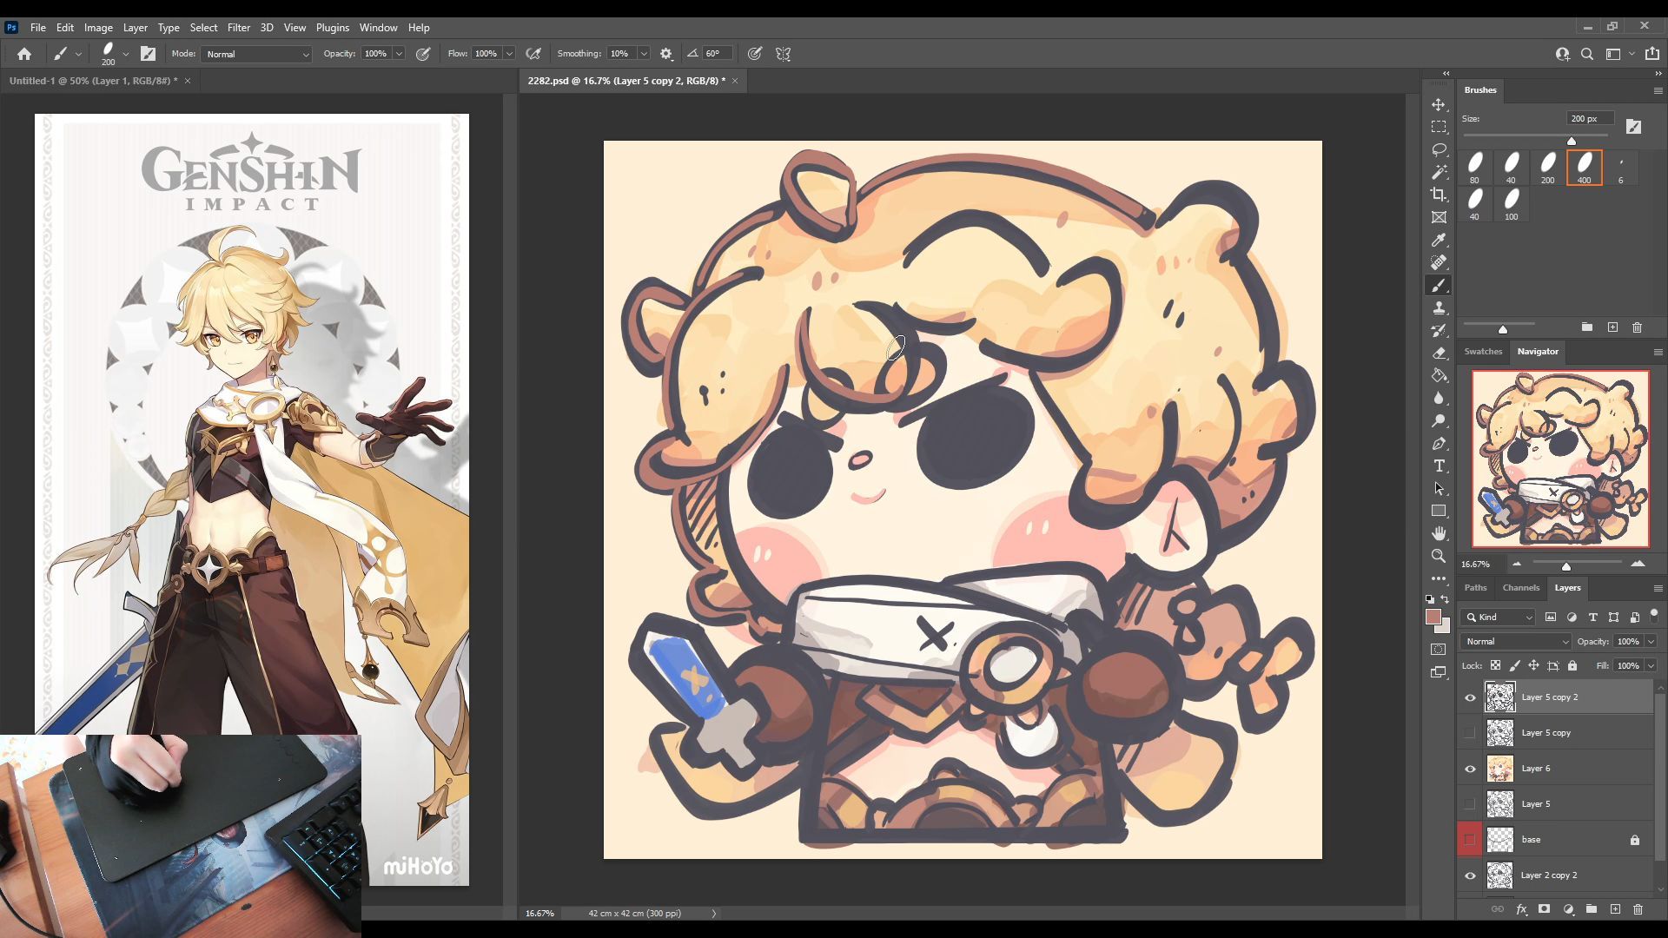Open brush preset picker dropdown

(126, 54)
